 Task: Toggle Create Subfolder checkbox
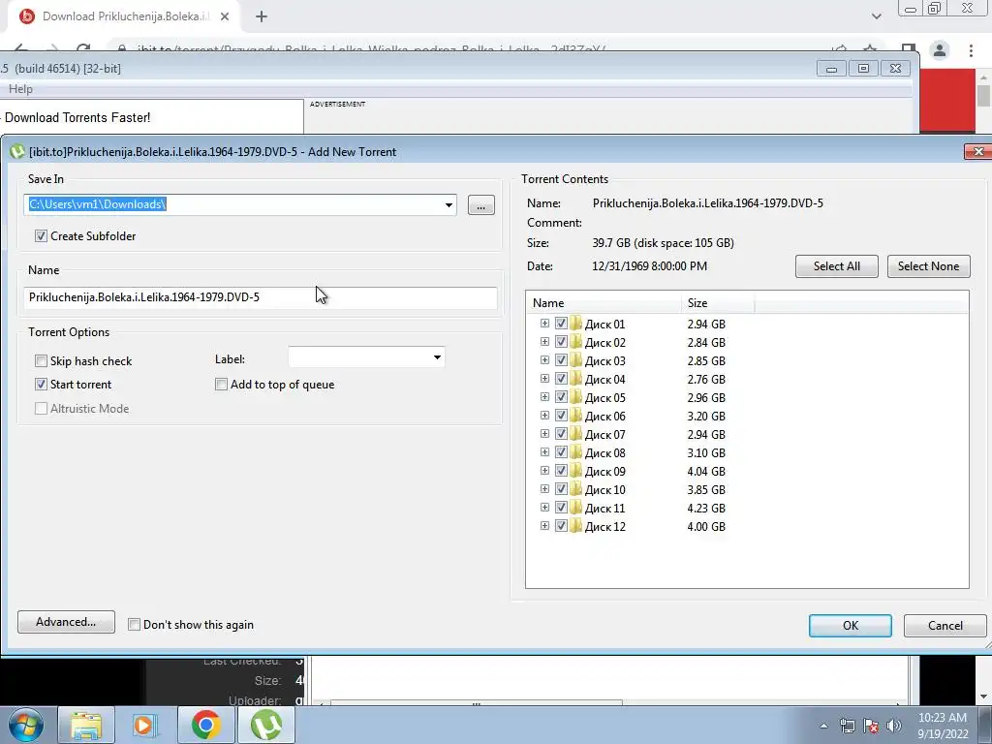click(41, 236)
